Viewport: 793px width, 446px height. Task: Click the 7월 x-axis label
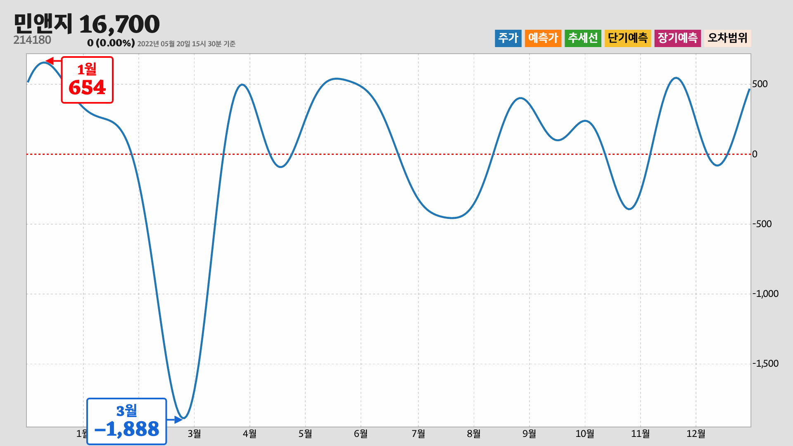418,434
